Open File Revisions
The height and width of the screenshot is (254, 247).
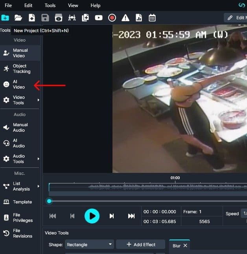pos(20,233)
